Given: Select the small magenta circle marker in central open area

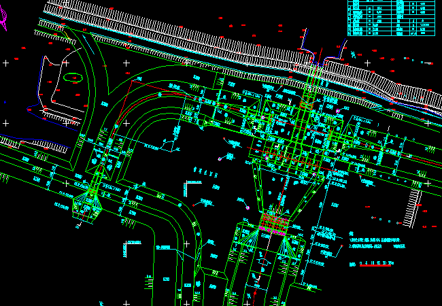Looking at the screenshot, I should 219,158.
